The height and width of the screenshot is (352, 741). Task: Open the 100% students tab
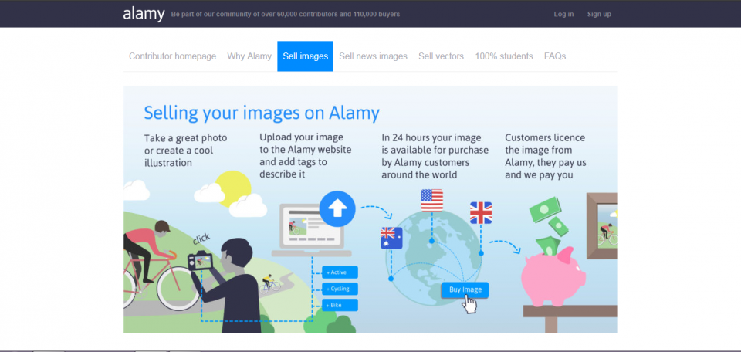(503, 56)
